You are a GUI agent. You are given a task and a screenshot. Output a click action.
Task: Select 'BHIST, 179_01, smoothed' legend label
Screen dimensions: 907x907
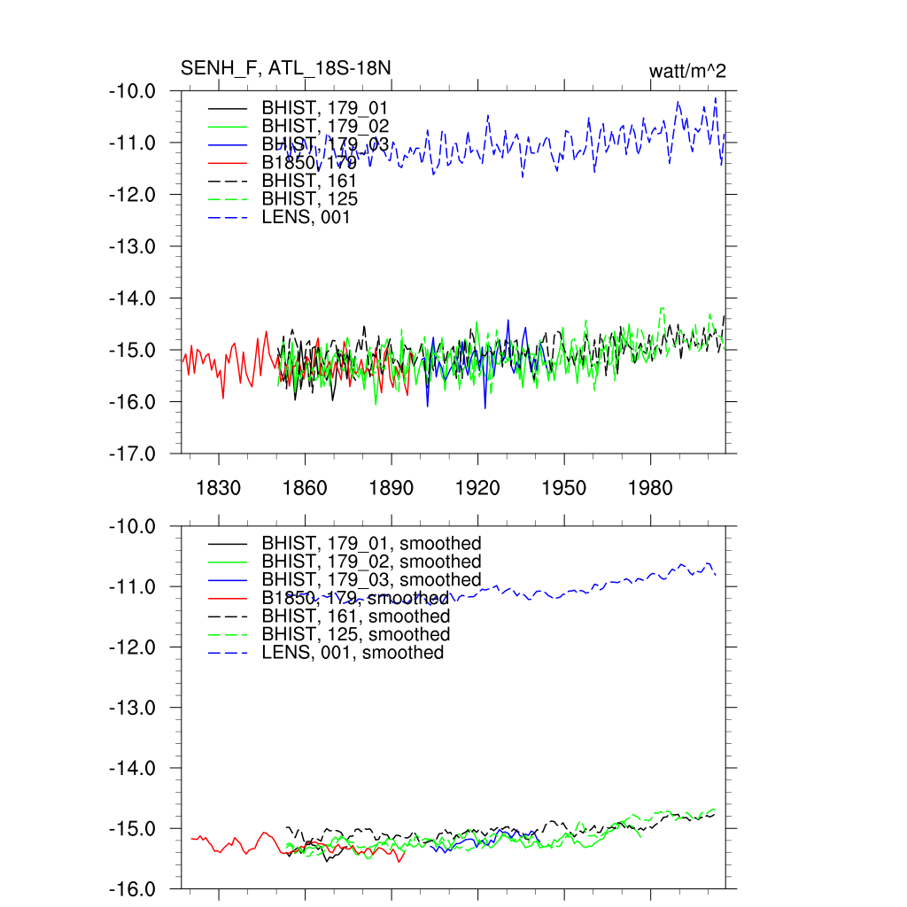(371, 543)
